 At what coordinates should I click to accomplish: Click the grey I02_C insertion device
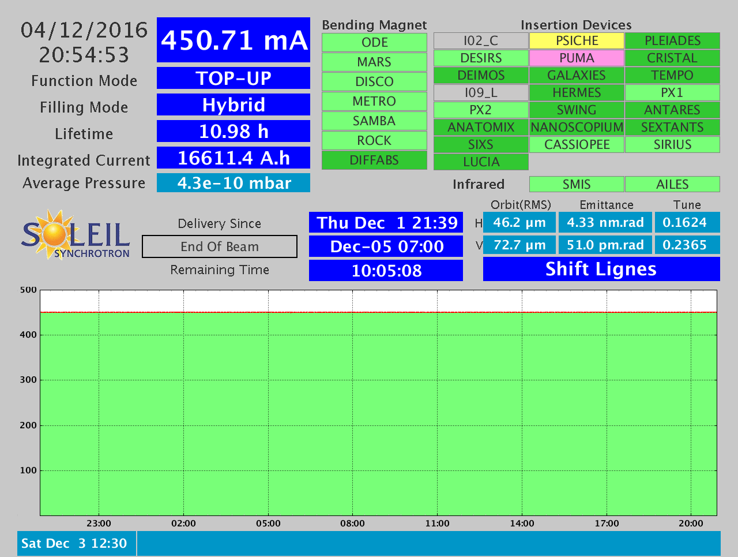pos(481,40)
